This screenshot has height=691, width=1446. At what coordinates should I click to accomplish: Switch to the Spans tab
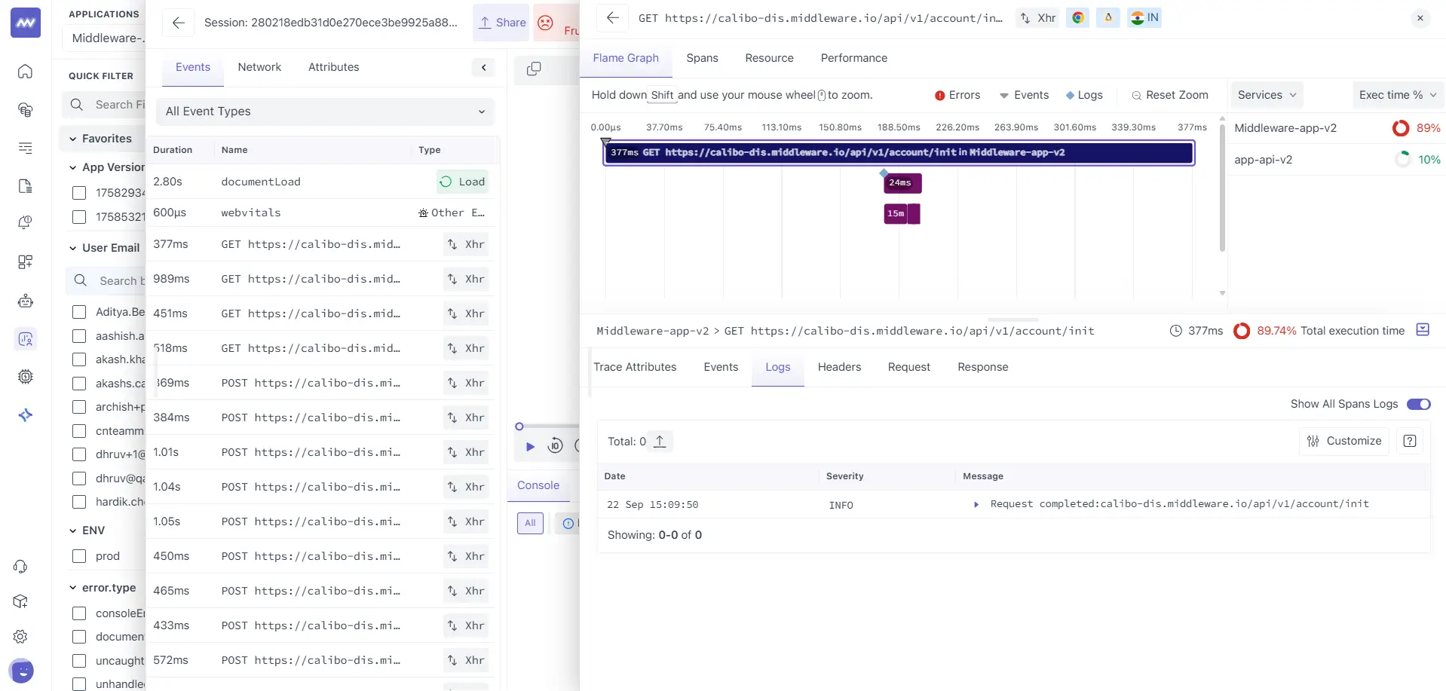[x=702, y=58]
